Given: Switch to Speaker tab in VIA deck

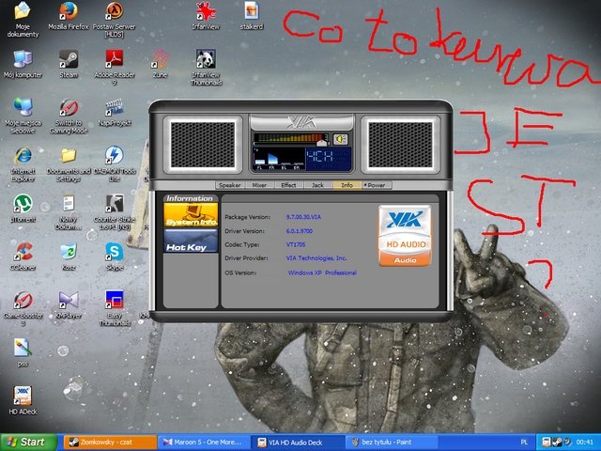Looking at the screenshot, I should (229, 185).
